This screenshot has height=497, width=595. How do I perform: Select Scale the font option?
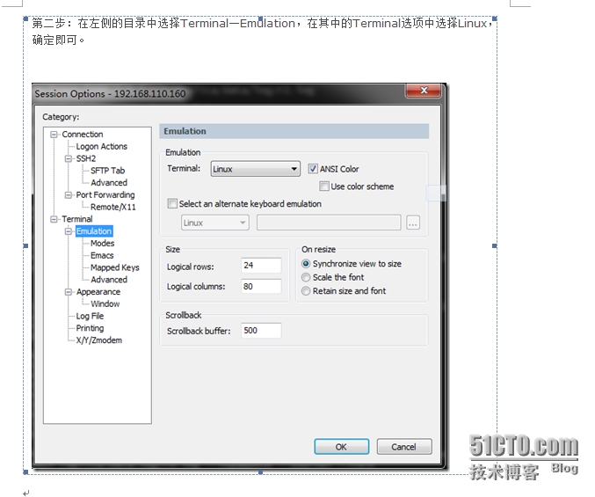[x=306, y=277]
